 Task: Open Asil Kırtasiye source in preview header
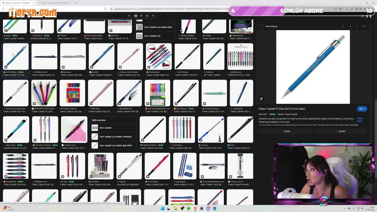click(268, 26)
